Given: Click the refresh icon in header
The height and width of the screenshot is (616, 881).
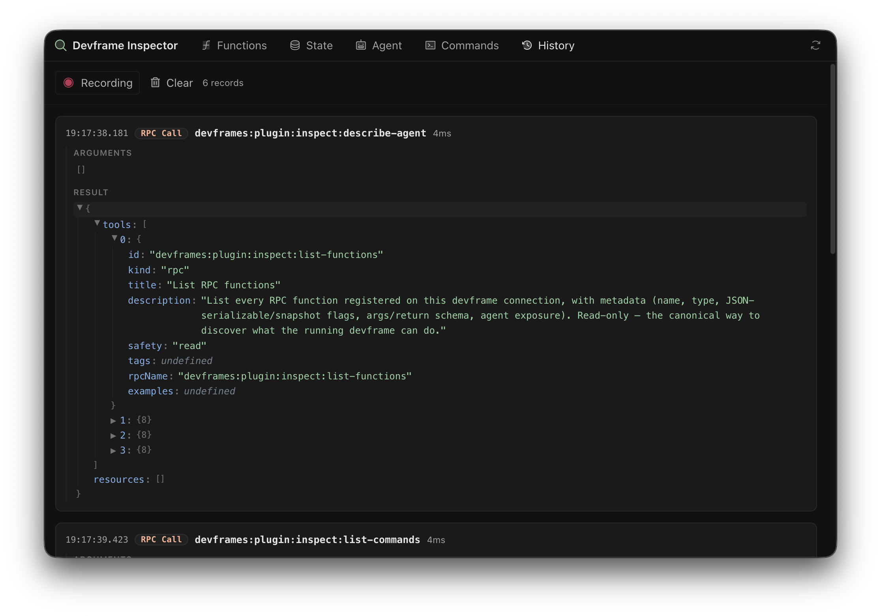Looking at the screenshot, I should click(x=815, y=45).
